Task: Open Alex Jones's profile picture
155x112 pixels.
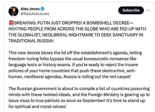Action: tap(14, 11)
